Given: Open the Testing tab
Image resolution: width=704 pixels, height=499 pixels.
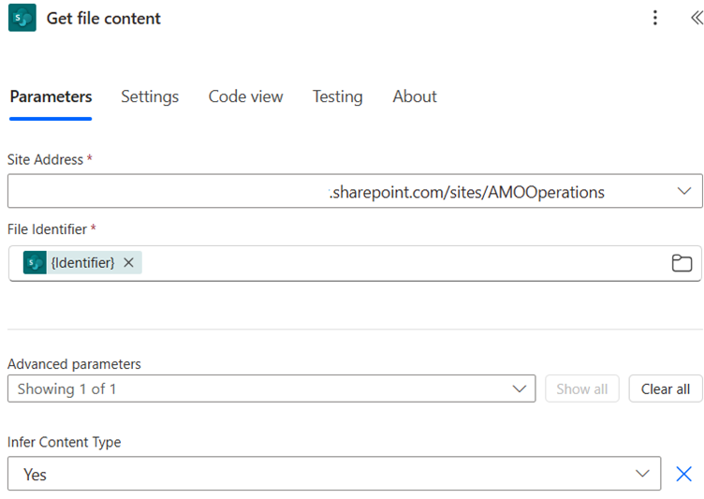Looking at the screenshot, I should pyautogui.click(x=338, y=96).
